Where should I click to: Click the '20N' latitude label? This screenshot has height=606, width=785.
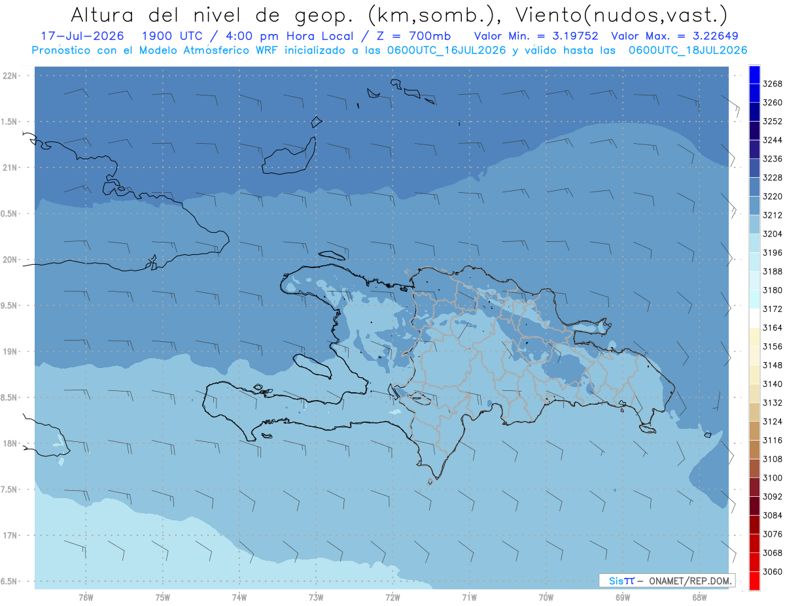11,260
